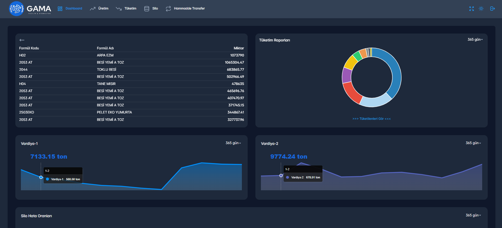Viewport: 502px width, 228px height.
Task: Click the GAMA gear logo icon
Action: pyautogui.click(x=16, y=9)
